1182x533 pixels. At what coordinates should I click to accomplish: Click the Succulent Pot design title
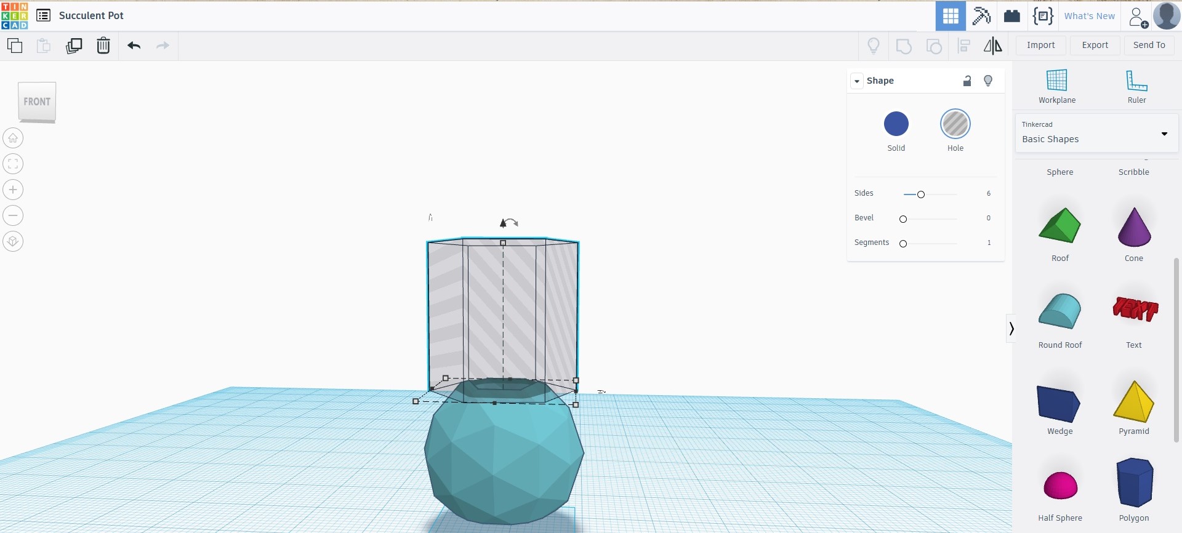[x=91, y=15]
